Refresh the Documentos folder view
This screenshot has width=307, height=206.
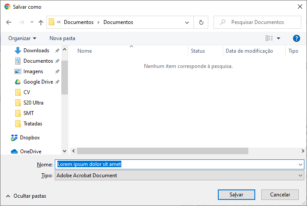[201, 22]
